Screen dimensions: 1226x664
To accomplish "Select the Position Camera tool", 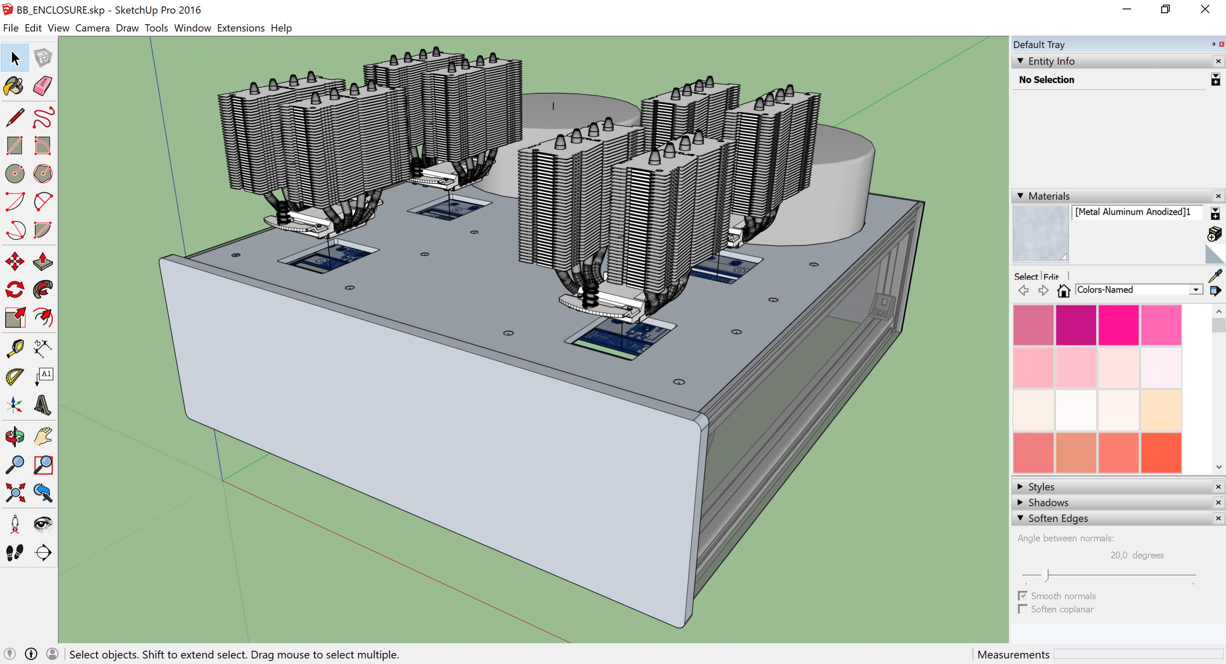I will [15, 524].
